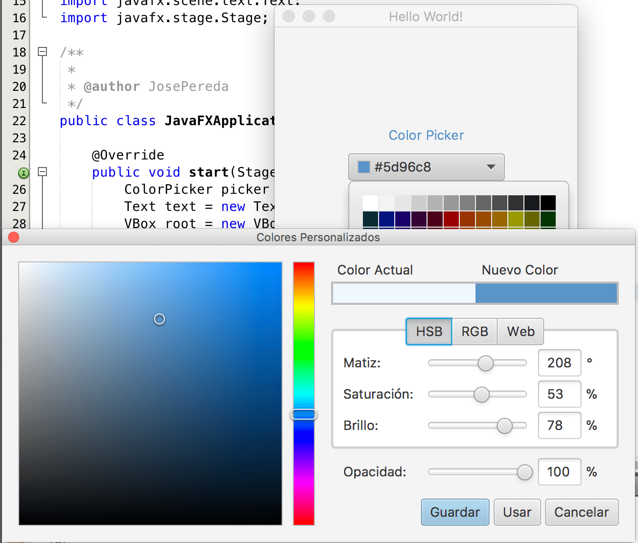Switch to the Web tab
Image resolution: width=638 pixels, height=543 pixels.
click(520, 332)
